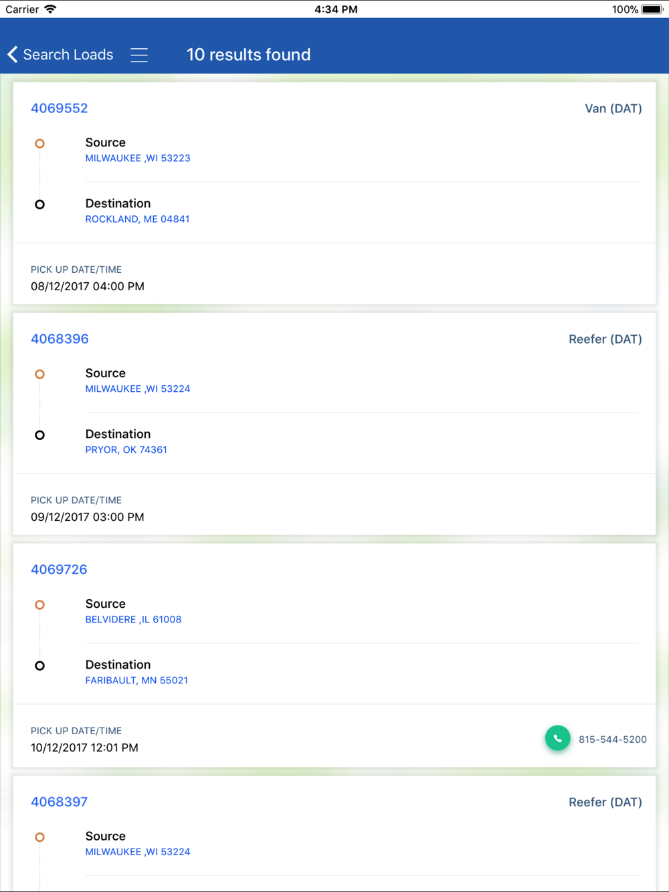Tap the orange source circle for load 4069552
This screenshot has width=669, height=892.
coord(39,143)
